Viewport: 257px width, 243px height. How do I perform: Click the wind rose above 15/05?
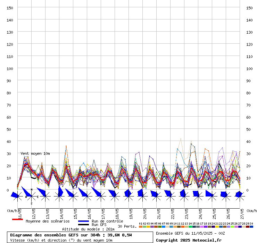(73, 196)
